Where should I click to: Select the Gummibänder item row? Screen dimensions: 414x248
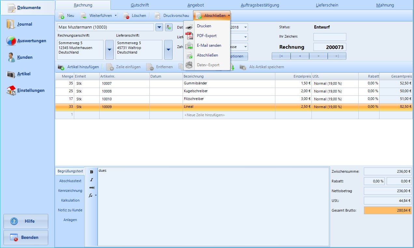234,83
